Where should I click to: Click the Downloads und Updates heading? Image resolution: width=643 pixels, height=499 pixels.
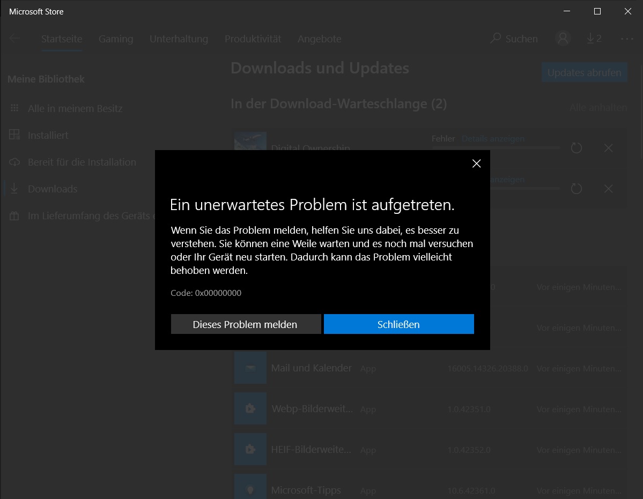click(x=320, y=68)
